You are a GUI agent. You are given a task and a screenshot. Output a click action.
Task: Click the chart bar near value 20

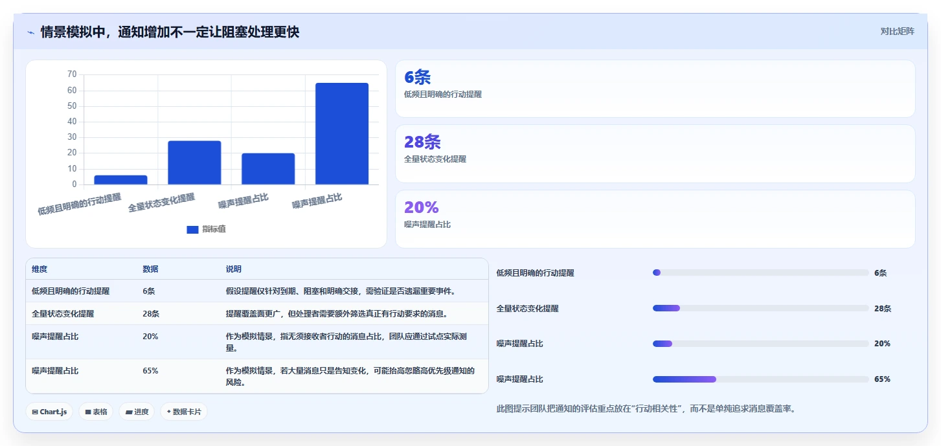(268, 169)
